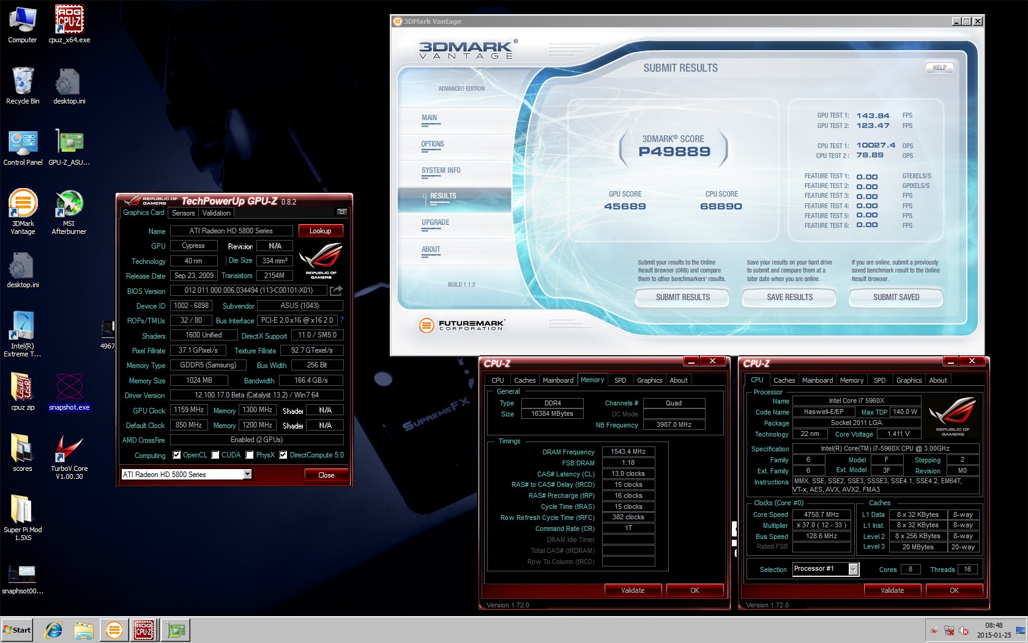Image resolution: width=1028 pixels, height=643 pixels.
Task: Open Windows Explorer from the taskbar
Action: click(84, 630)
